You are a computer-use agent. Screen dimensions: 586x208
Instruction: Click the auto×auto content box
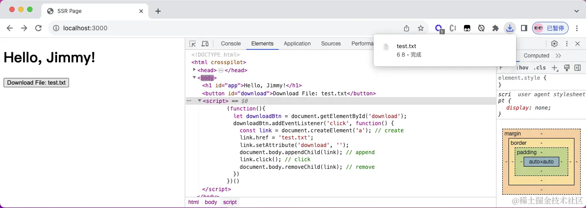tap(541, 162)
